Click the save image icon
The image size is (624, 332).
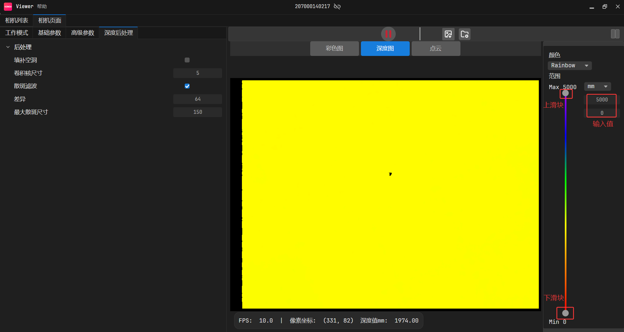tap(448, 34)
